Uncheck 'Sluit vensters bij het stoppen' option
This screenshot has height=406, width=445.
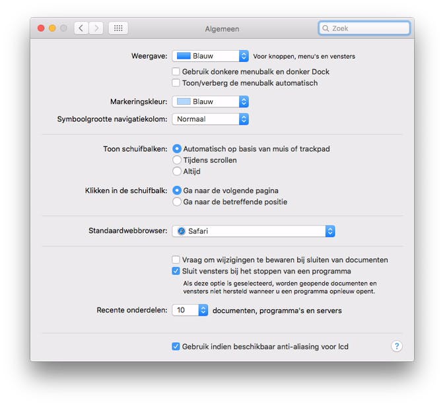pos(176,271)
